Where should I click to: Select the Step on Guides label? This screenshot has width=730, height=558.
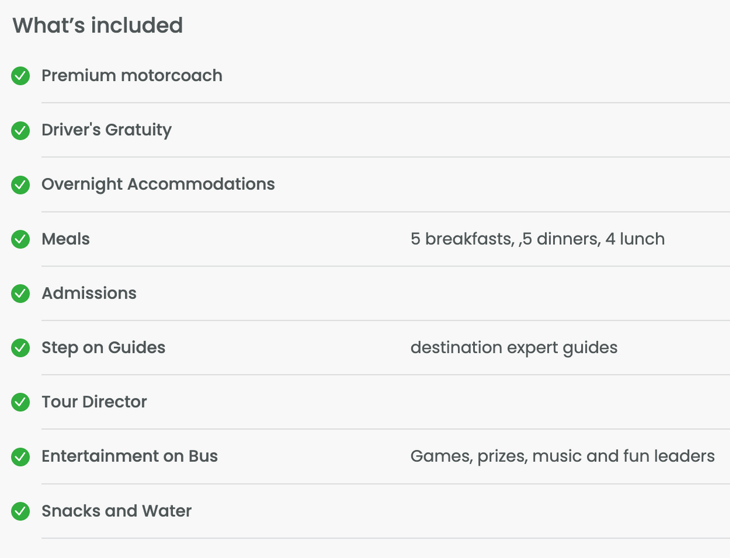[x=103, y=348]
